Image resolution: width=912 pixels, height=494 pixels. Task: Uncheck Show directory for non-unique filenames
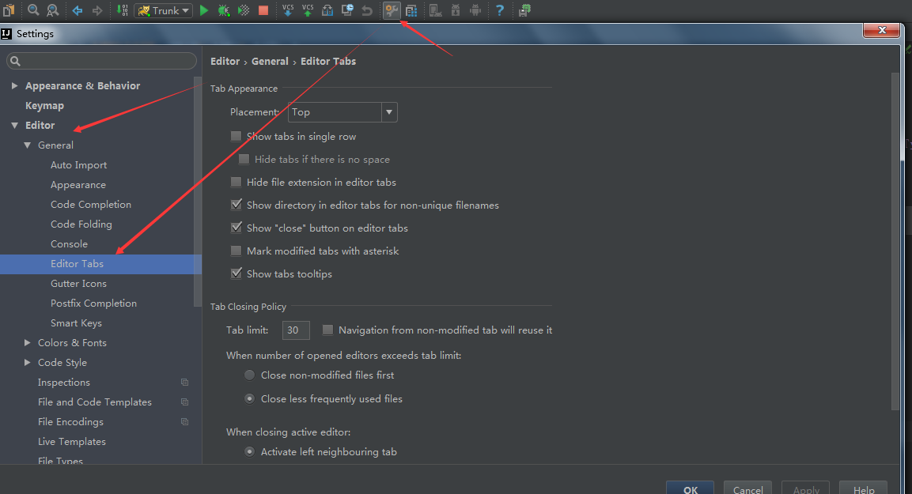[x=236, y=205]
